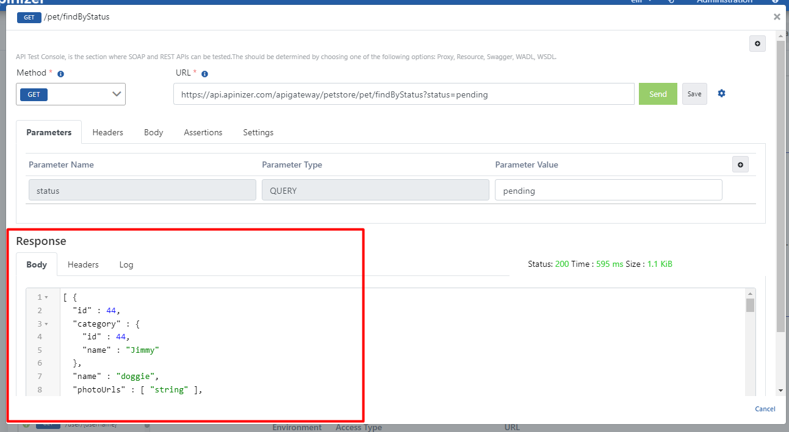The image size is (789, 432).
Task: Click the URL input field
Action: pos(403,94)
